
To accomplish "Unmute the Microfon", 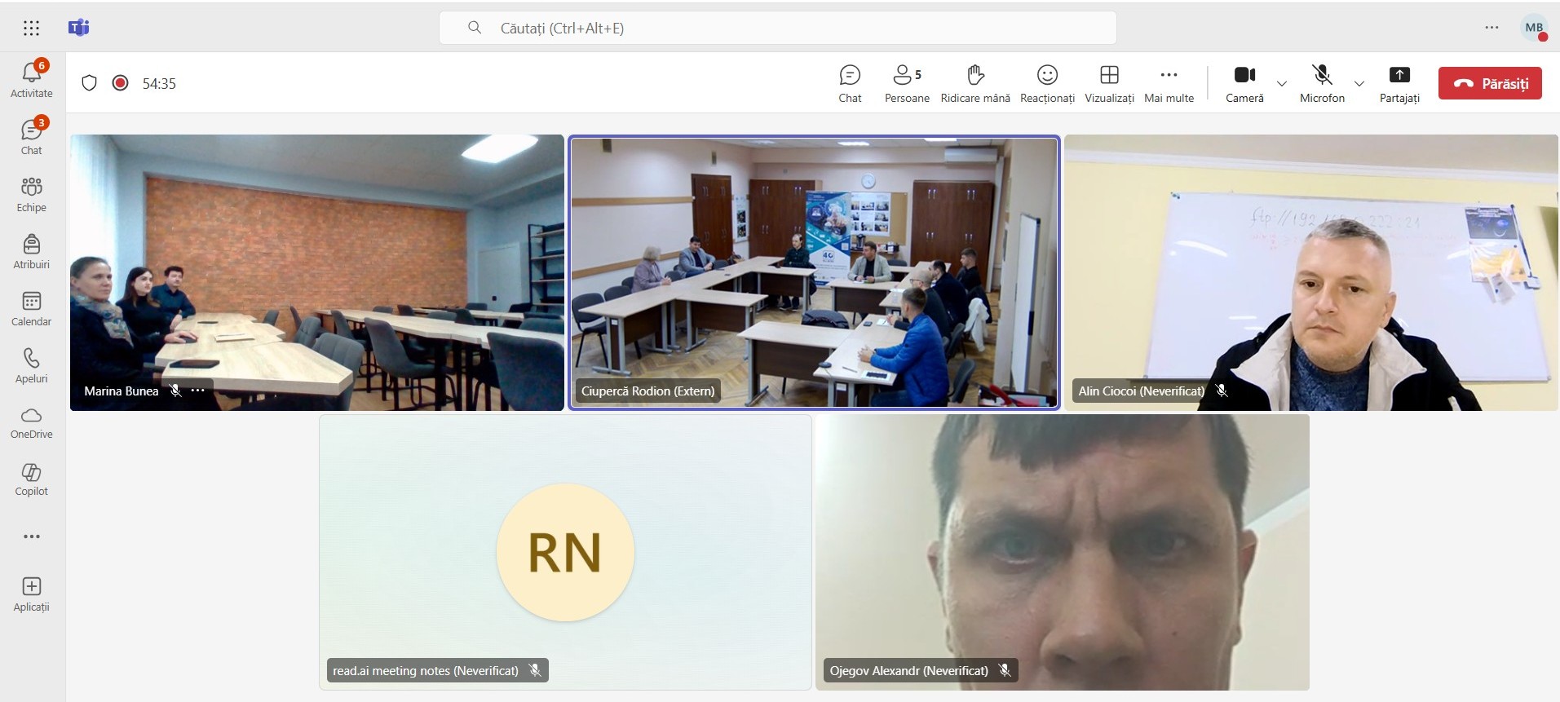I will 1322,84.
